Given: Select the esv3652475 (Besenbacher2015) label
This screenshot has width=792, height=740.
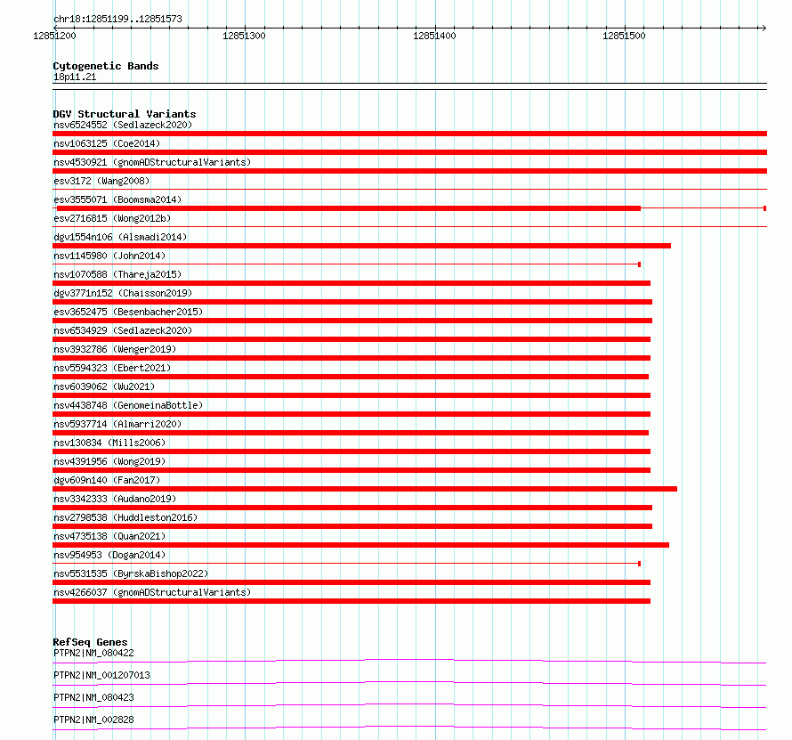Looking at the screenshot, I should 128,312.
